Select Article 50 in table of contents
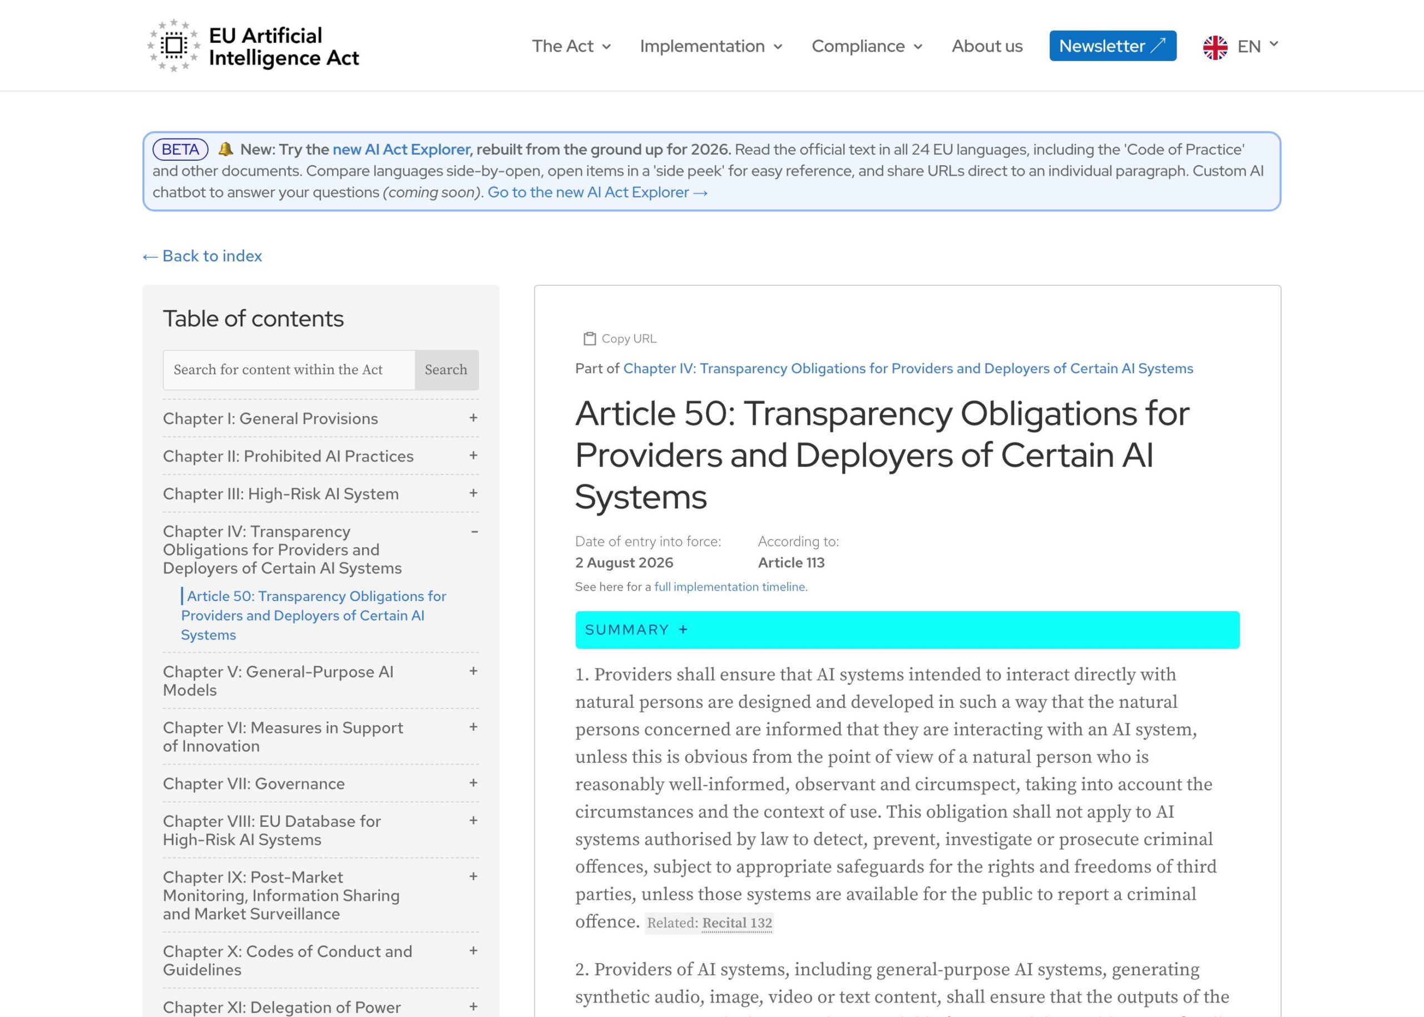The width and height of the screenshot is (1424, 1017). point(313,616)
